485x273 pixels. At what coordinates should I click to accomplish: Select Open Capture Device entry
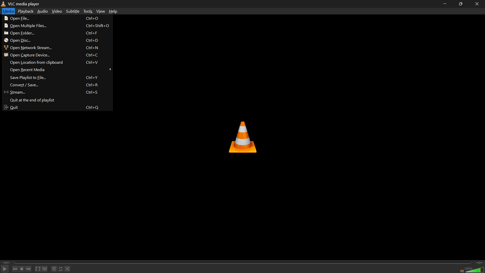[x=57, y=55]
